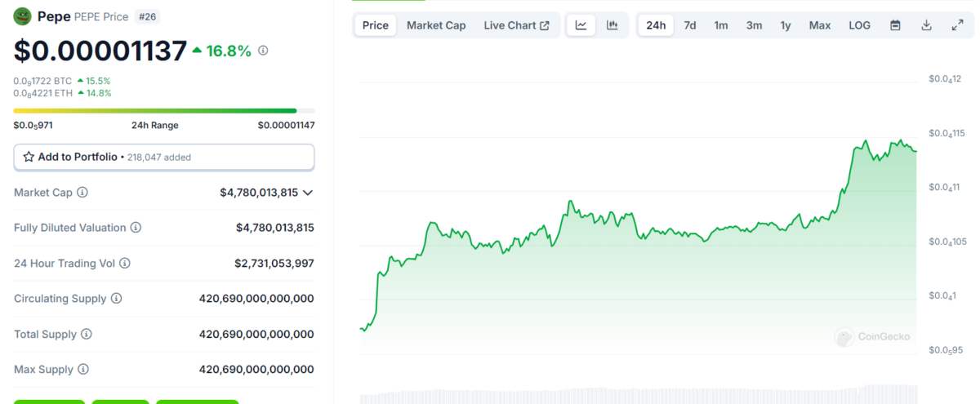Open the Circulating Supply info icon

(x=116, y=299)
